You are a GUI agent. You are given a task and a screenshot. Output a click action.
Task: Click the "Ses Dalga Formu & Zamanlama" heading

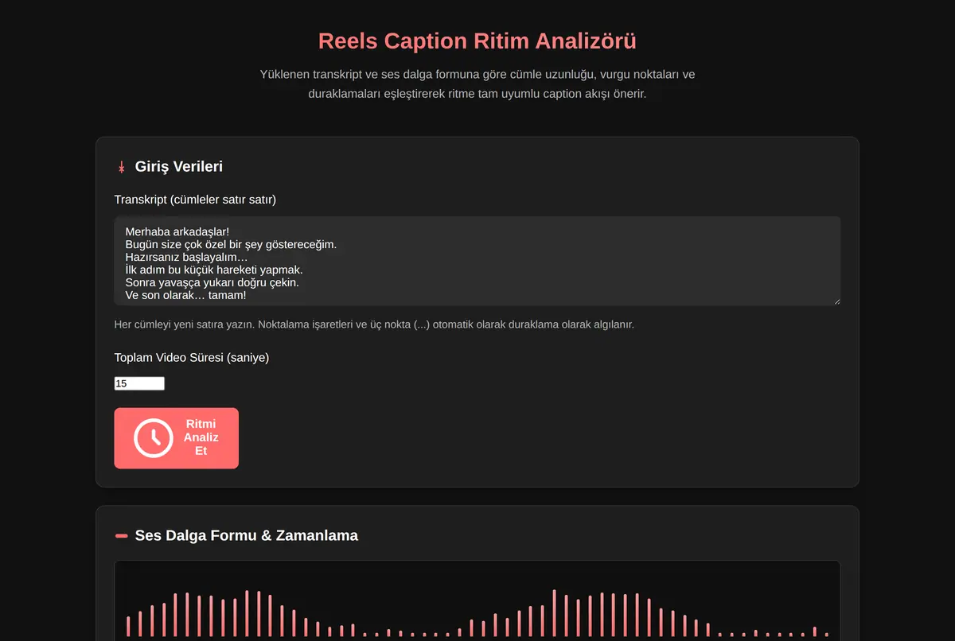pos(247,535)
